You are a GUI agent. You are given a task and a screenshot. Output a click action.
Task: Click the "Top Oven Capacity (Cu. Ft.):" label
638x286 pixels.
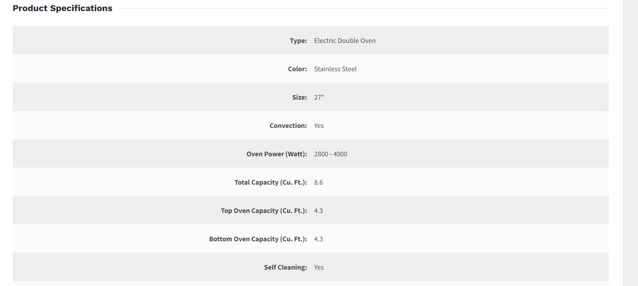pos(264,211)
